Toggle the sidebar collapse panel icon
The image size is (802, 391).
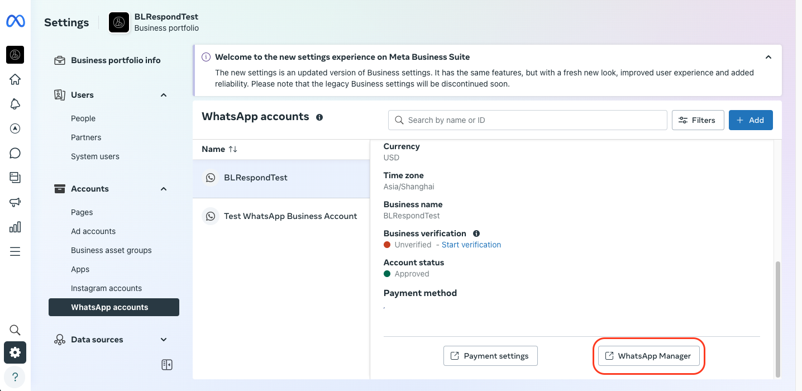pos(166,365)
